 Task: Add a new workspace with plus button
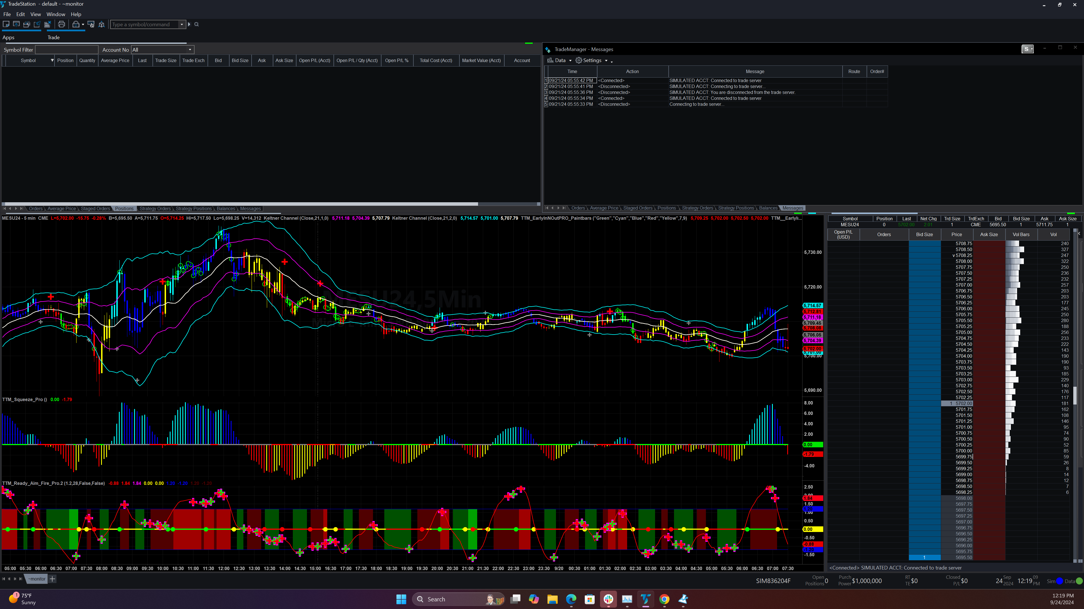(x=53, y=579)
